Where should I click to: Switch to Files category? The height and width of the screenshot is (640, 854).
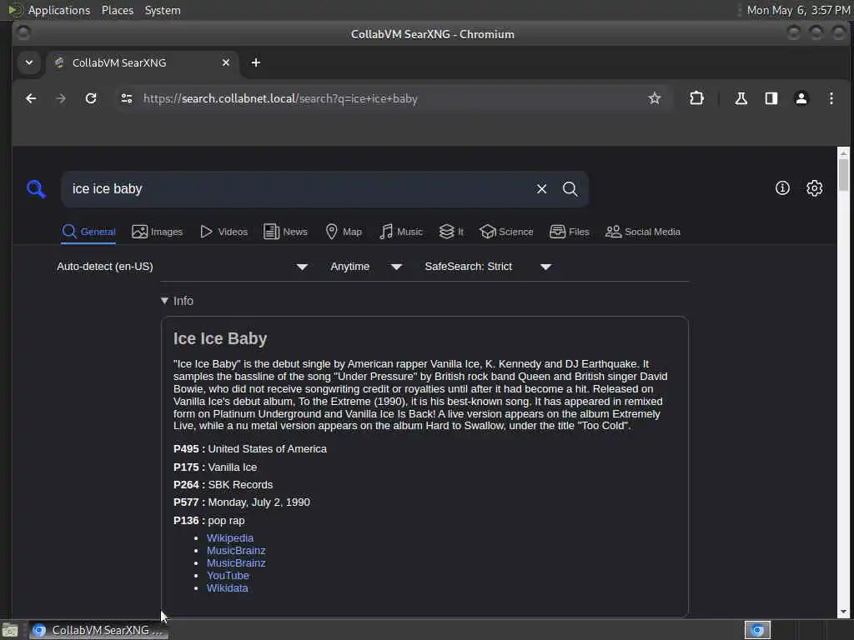click(x=570, y=232)
